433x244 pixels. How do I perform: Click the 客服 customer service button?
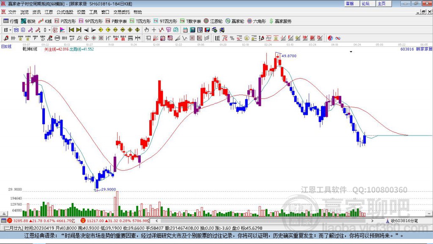(351, 3)
